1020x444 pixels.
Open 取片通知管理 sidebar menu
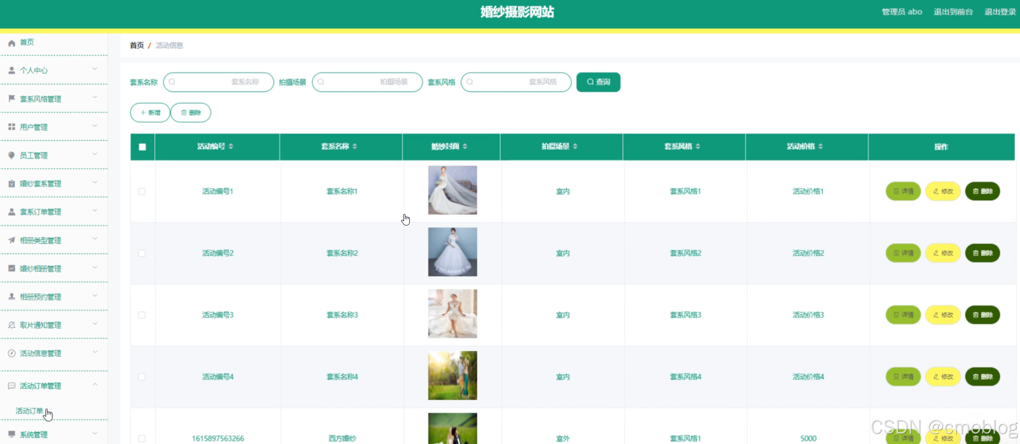pyautogui.click(x=54, y=325)
